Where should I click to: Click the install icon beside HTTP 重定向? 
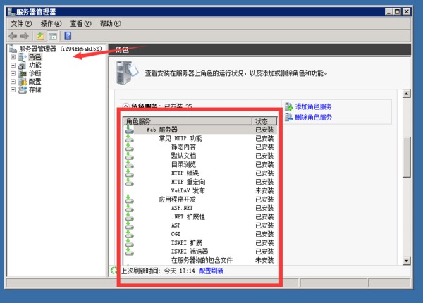(x=130, y=182)
